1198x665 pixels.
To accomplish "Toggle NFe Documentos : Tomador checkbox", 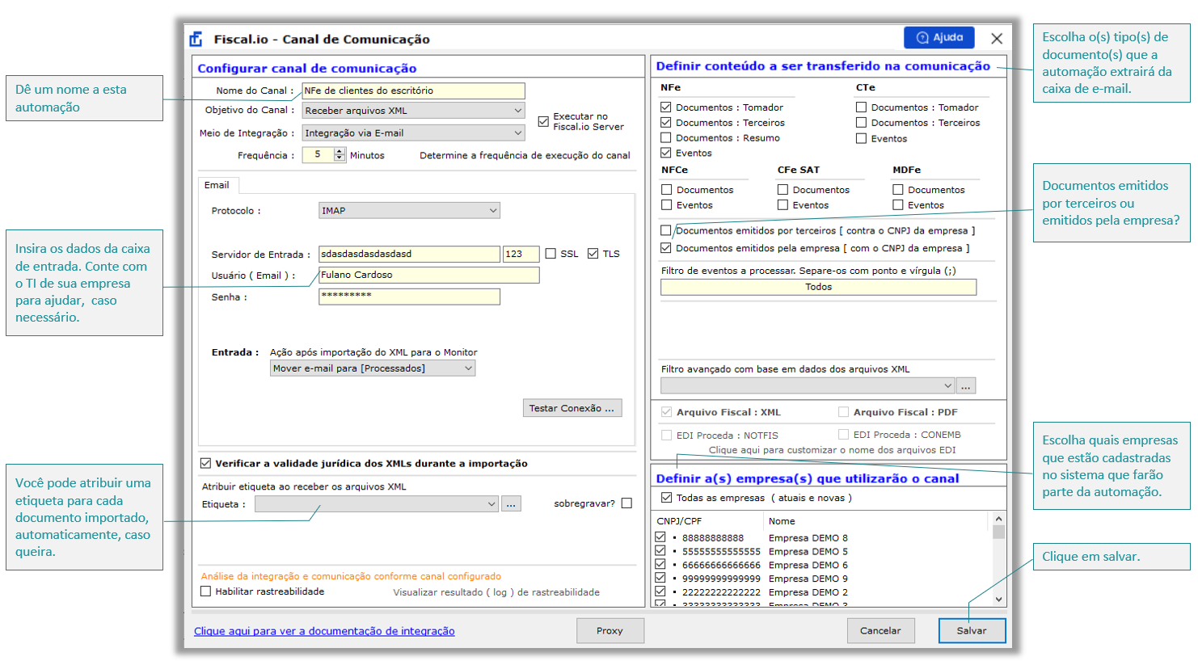I will (x=665, y=107).
